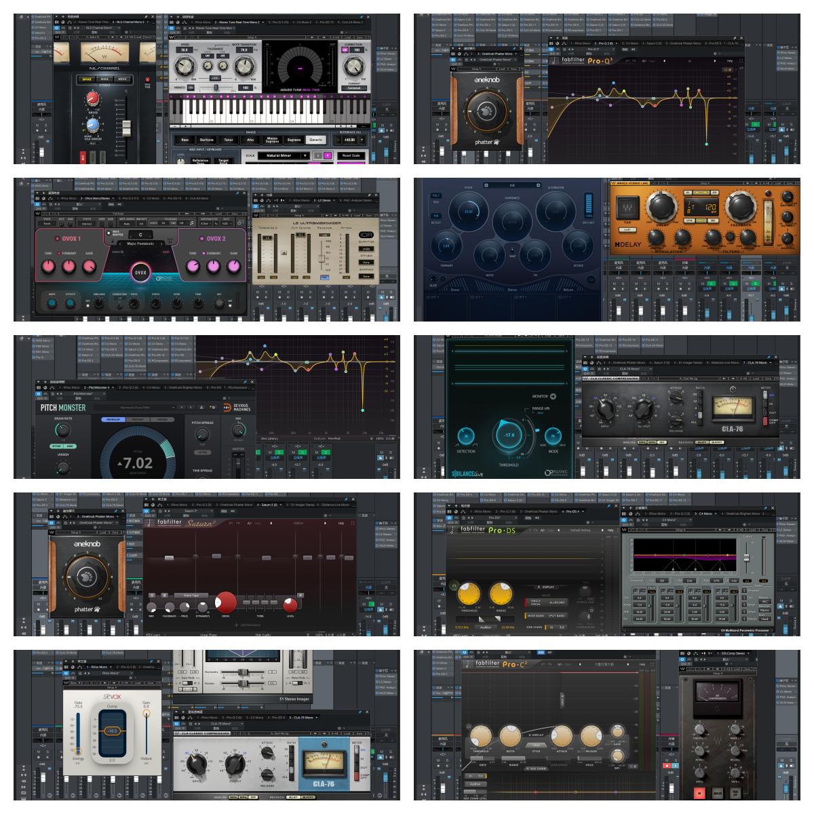The image size is (814, 814).
Task: Click the Waves Hybrid Line badge on H-Delay
Action: [x=630, y=183]
